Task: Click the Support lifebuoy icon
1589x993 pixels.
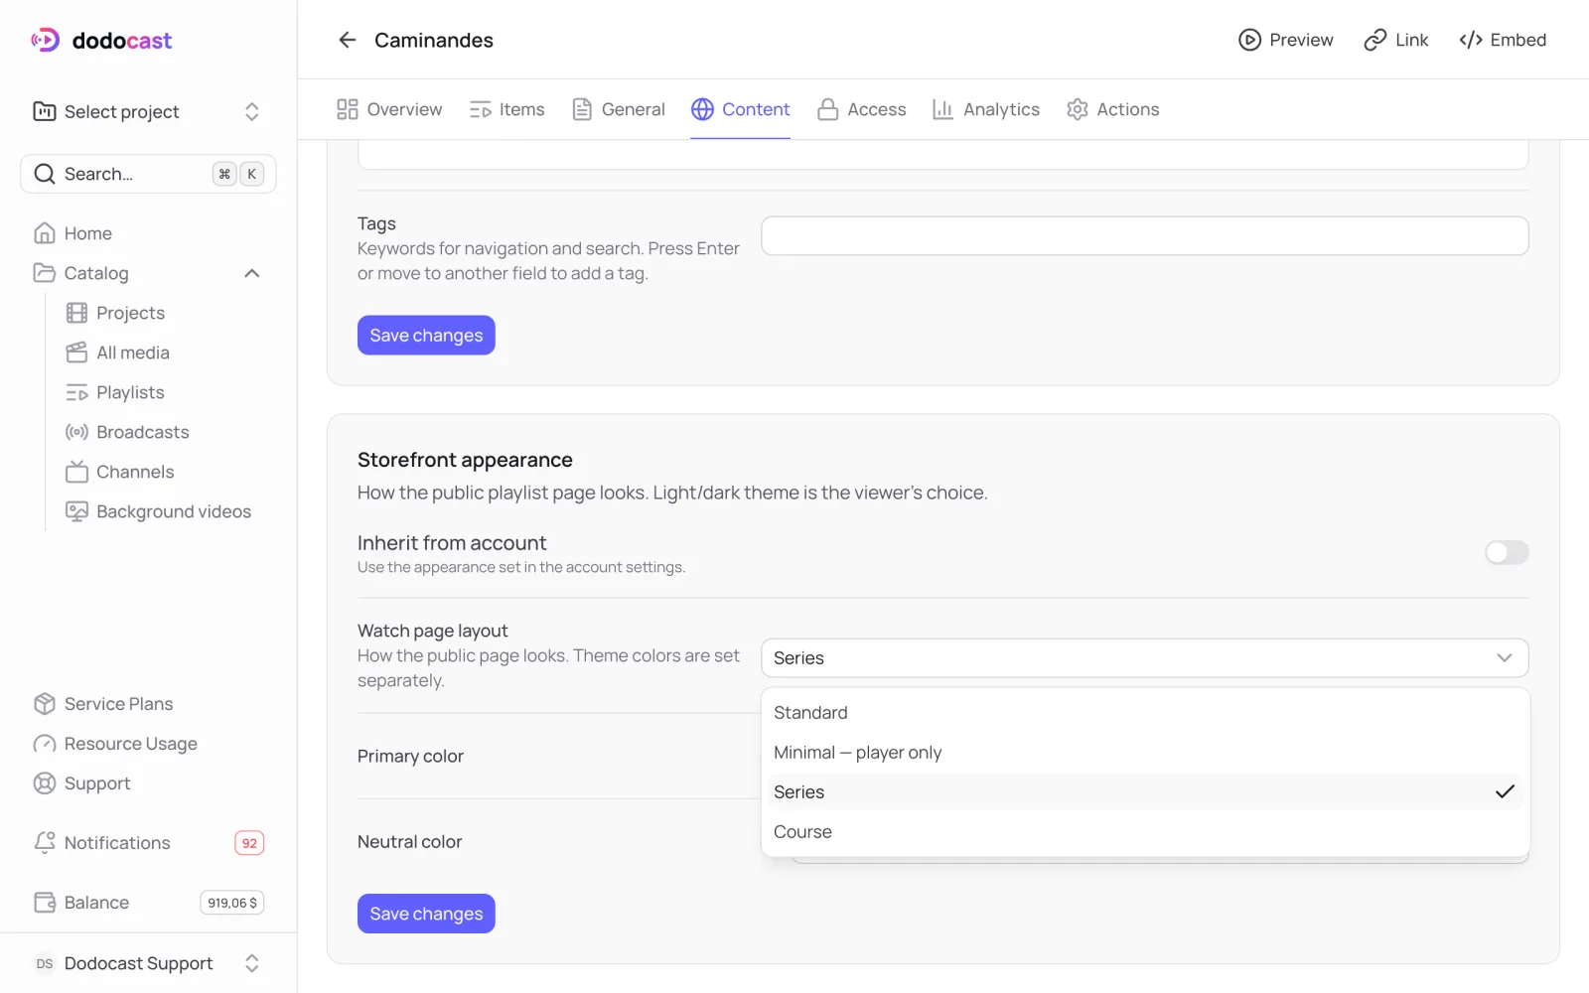Action: click(x=45, y=783)
